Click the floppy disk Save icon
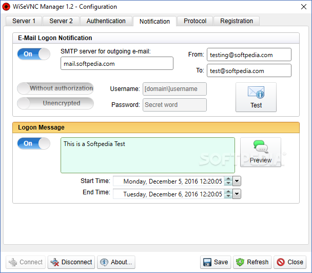This screenshot has width=312, height=273. (207, 262)
